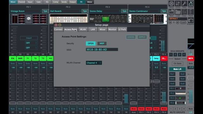Select FX 2 send thumbnail in sidebar
Image resolution: width=203 pixels, height=114 pixels.
click(x=180, y=93)
